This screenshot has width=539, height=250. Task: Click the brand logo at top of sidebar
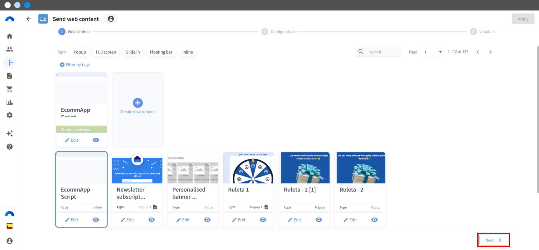(x=10, y=19)
